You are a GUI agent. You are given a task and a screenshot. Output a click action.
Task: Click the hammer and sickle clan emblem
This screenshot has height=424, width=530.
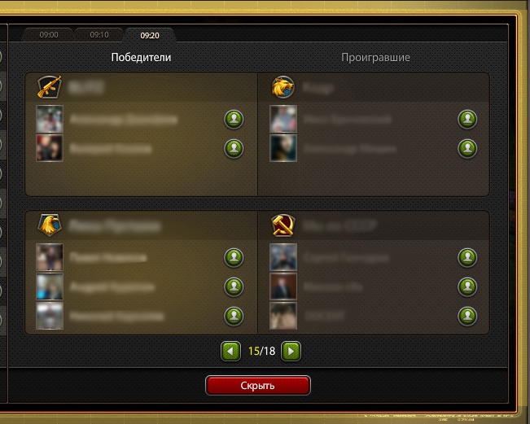283,225
